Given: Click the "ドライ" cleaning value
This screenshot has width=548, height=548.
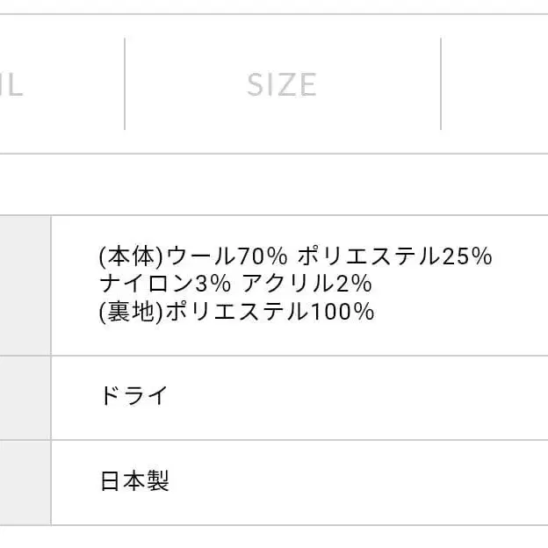Looking at the screenshot, I should pyautogui.click(x=133, y=396).
